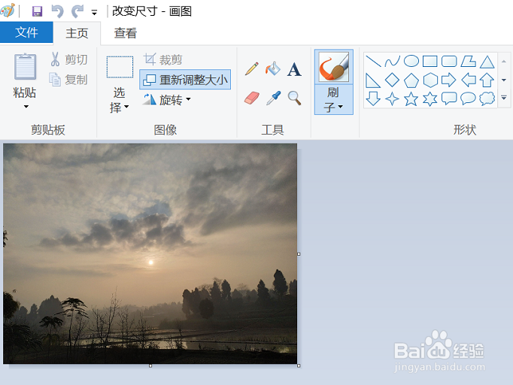Click the Redo arrow in title bar
513x385 pixels.
tap(77, 11)
